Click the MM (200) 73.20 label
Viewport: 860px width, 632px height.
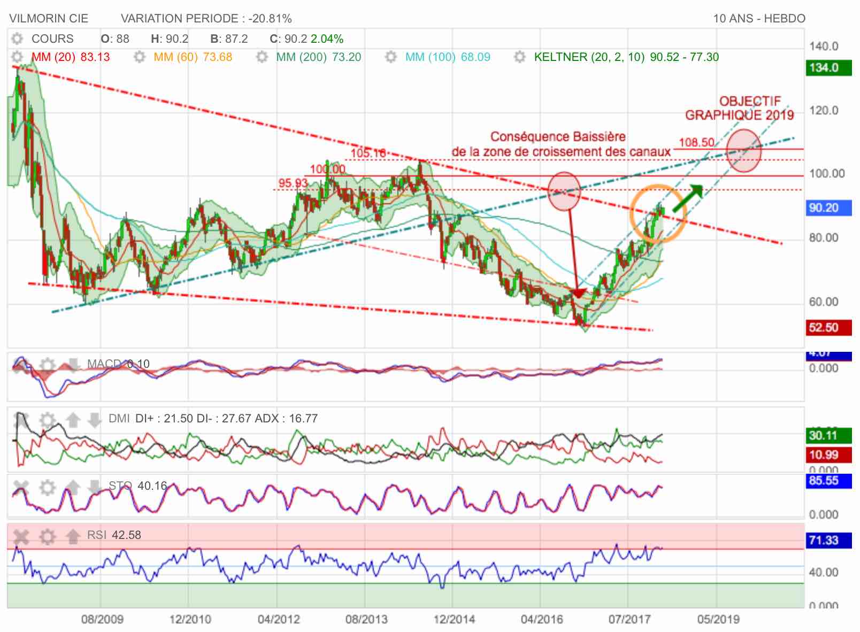319,57
